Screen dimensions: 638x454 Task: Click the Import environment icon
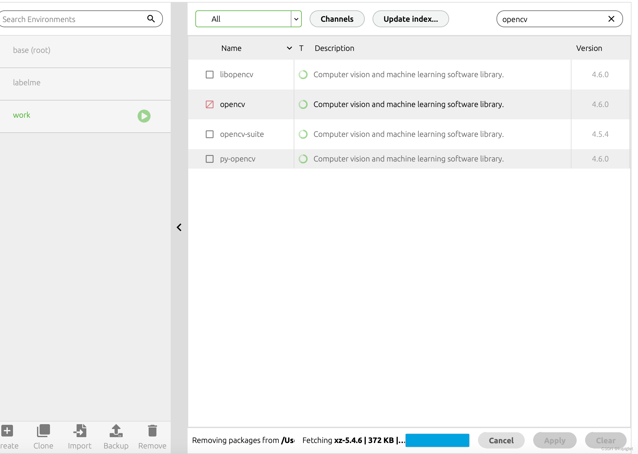point(80,431)
